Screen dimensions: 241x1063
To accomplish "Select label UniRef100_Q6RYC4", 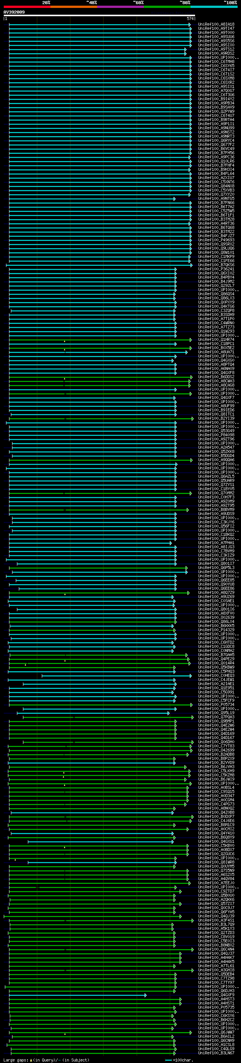I will tap(216, 140).
